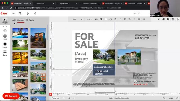Viewport: 180px width, 101px height.
Task: Select the modern townhouse photo on canvas
Action: pyautogui.click(x=129, y=57)
